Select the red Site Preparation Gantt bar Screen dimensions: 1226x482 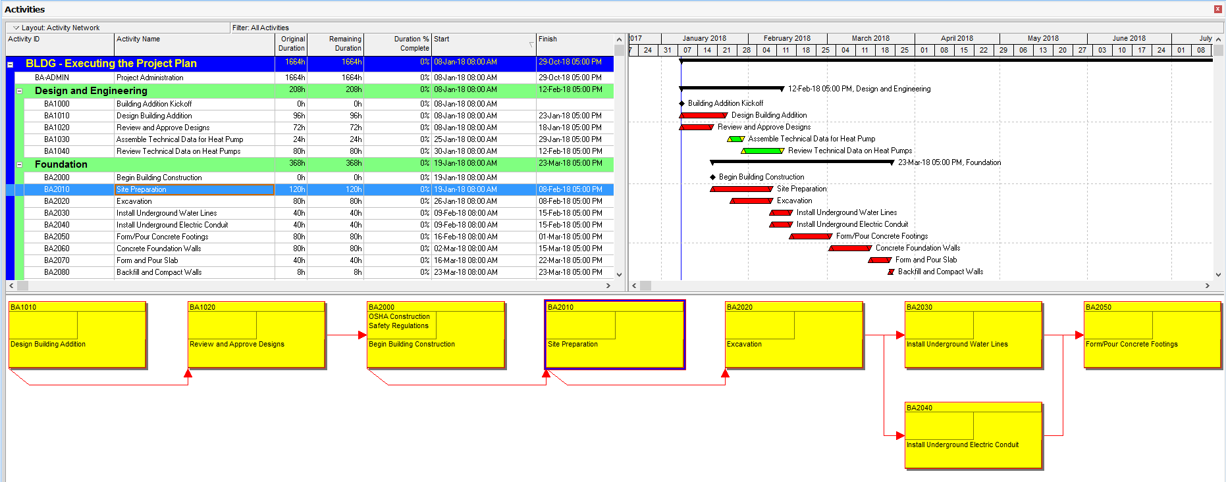click(x=741, y=189)
